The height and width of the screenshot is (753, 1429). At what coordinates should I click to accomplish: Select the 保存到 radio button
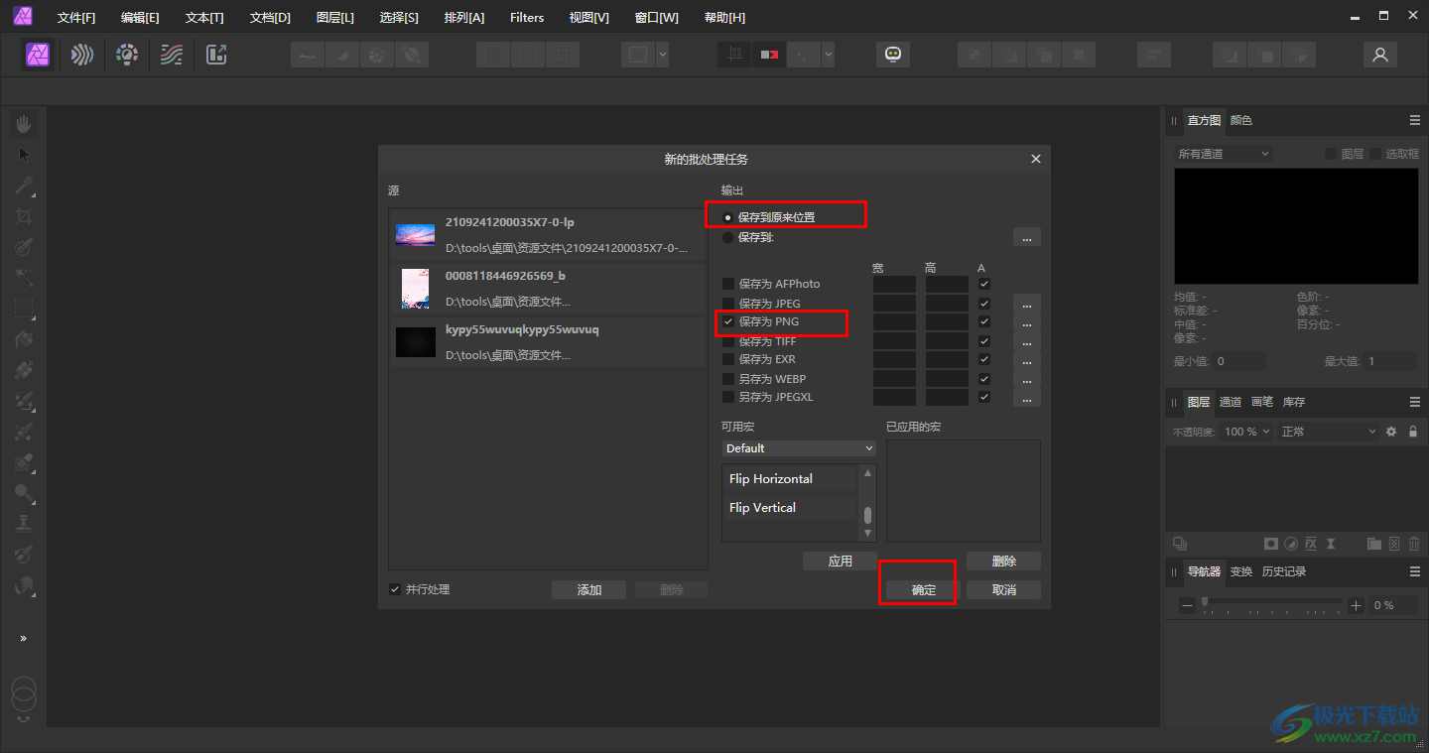(x=728, y=237)
